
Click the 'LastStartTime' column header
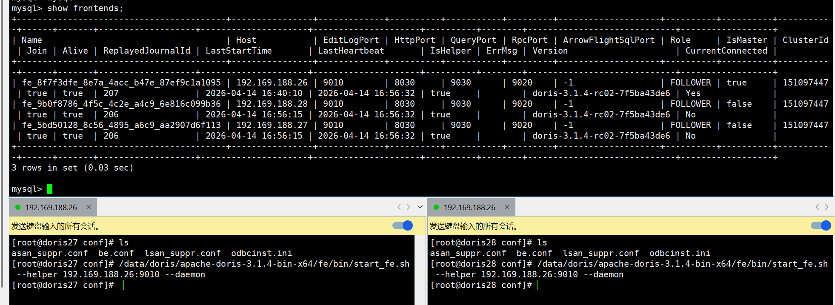(239, 51)
